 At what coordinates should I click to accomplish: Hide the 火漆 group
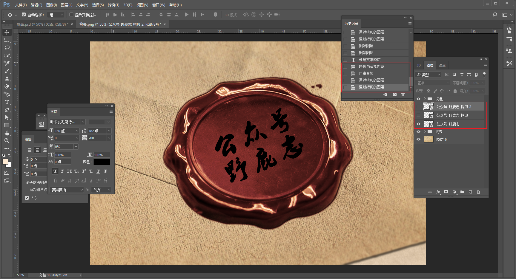point(418,131)
